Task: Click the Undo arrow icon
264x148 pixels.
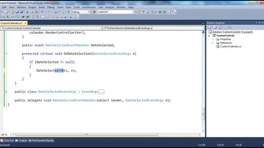Action: [x=42, y=12]
